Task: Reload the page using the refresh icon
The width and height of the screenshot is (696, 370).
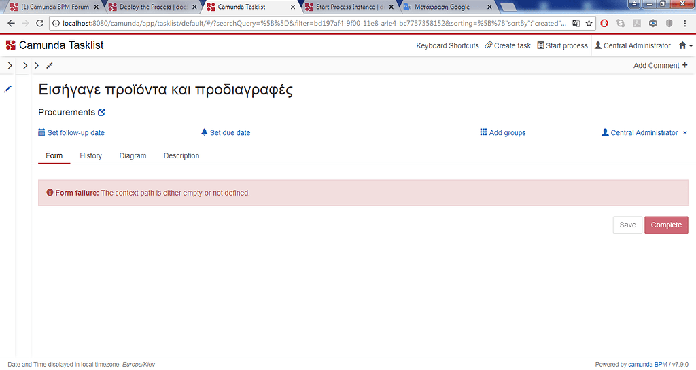Action: point(39,23)
